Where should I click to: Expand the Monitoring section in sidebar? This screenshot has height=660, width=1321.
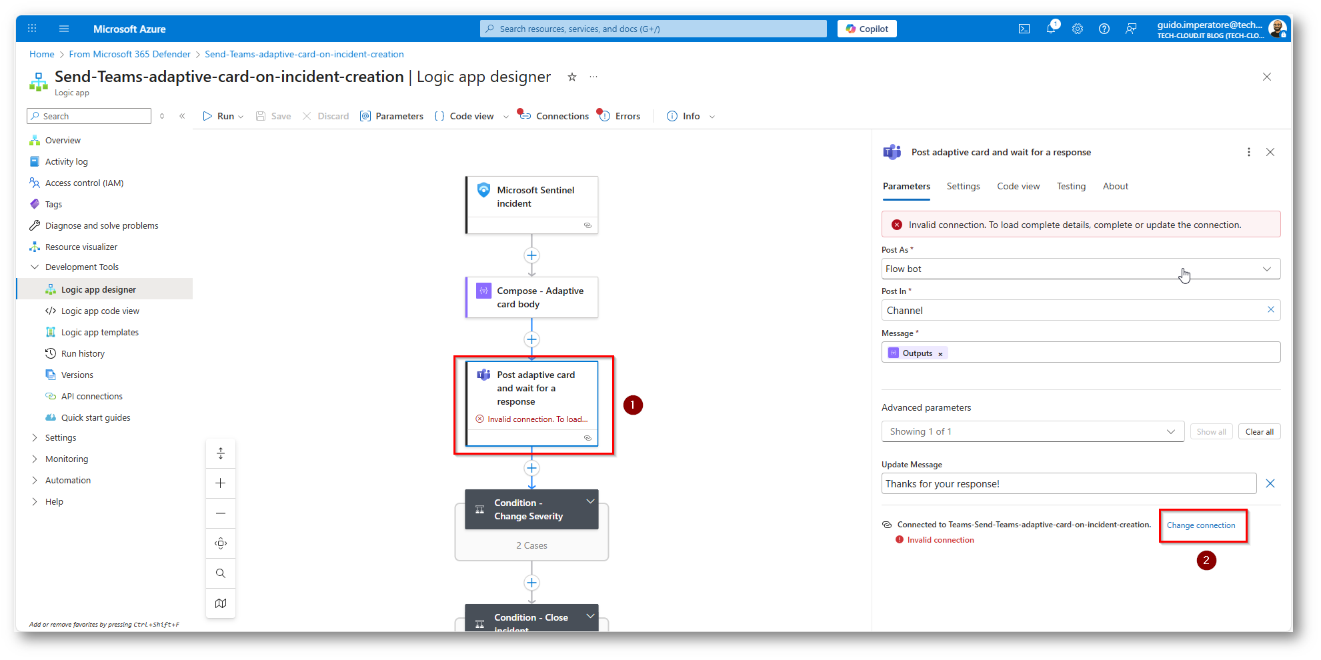pyautogui.click(x=35, y=459)
